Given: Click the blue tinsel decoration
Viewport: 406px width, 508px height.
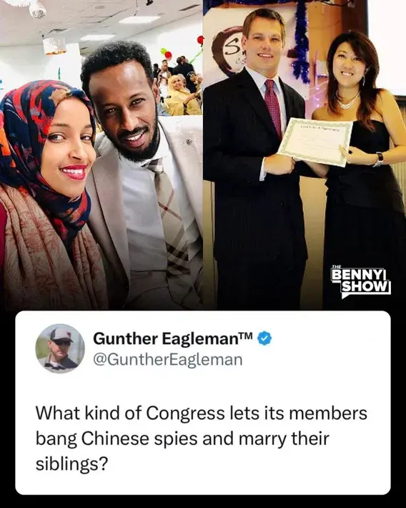Looking at the screenshot, I should tap(302, 42).
